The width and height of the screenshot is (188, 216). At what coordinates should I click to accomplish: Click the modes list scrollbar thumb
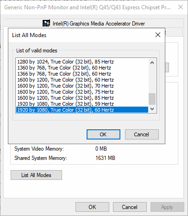pos(152,99)
